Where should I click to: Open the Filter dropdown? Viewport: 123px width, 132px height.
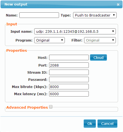pos(100,40)
